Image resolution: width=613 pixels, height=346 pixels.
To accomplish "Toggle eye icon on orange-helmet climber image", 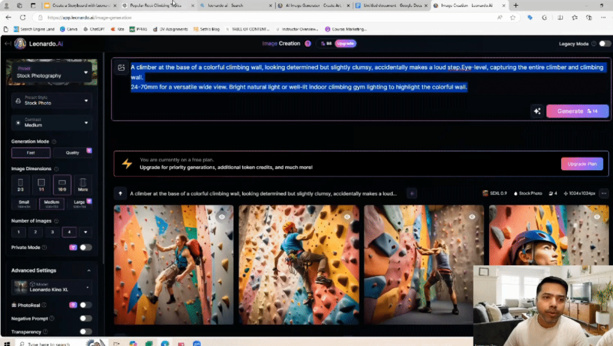I will tap(347, 217).
